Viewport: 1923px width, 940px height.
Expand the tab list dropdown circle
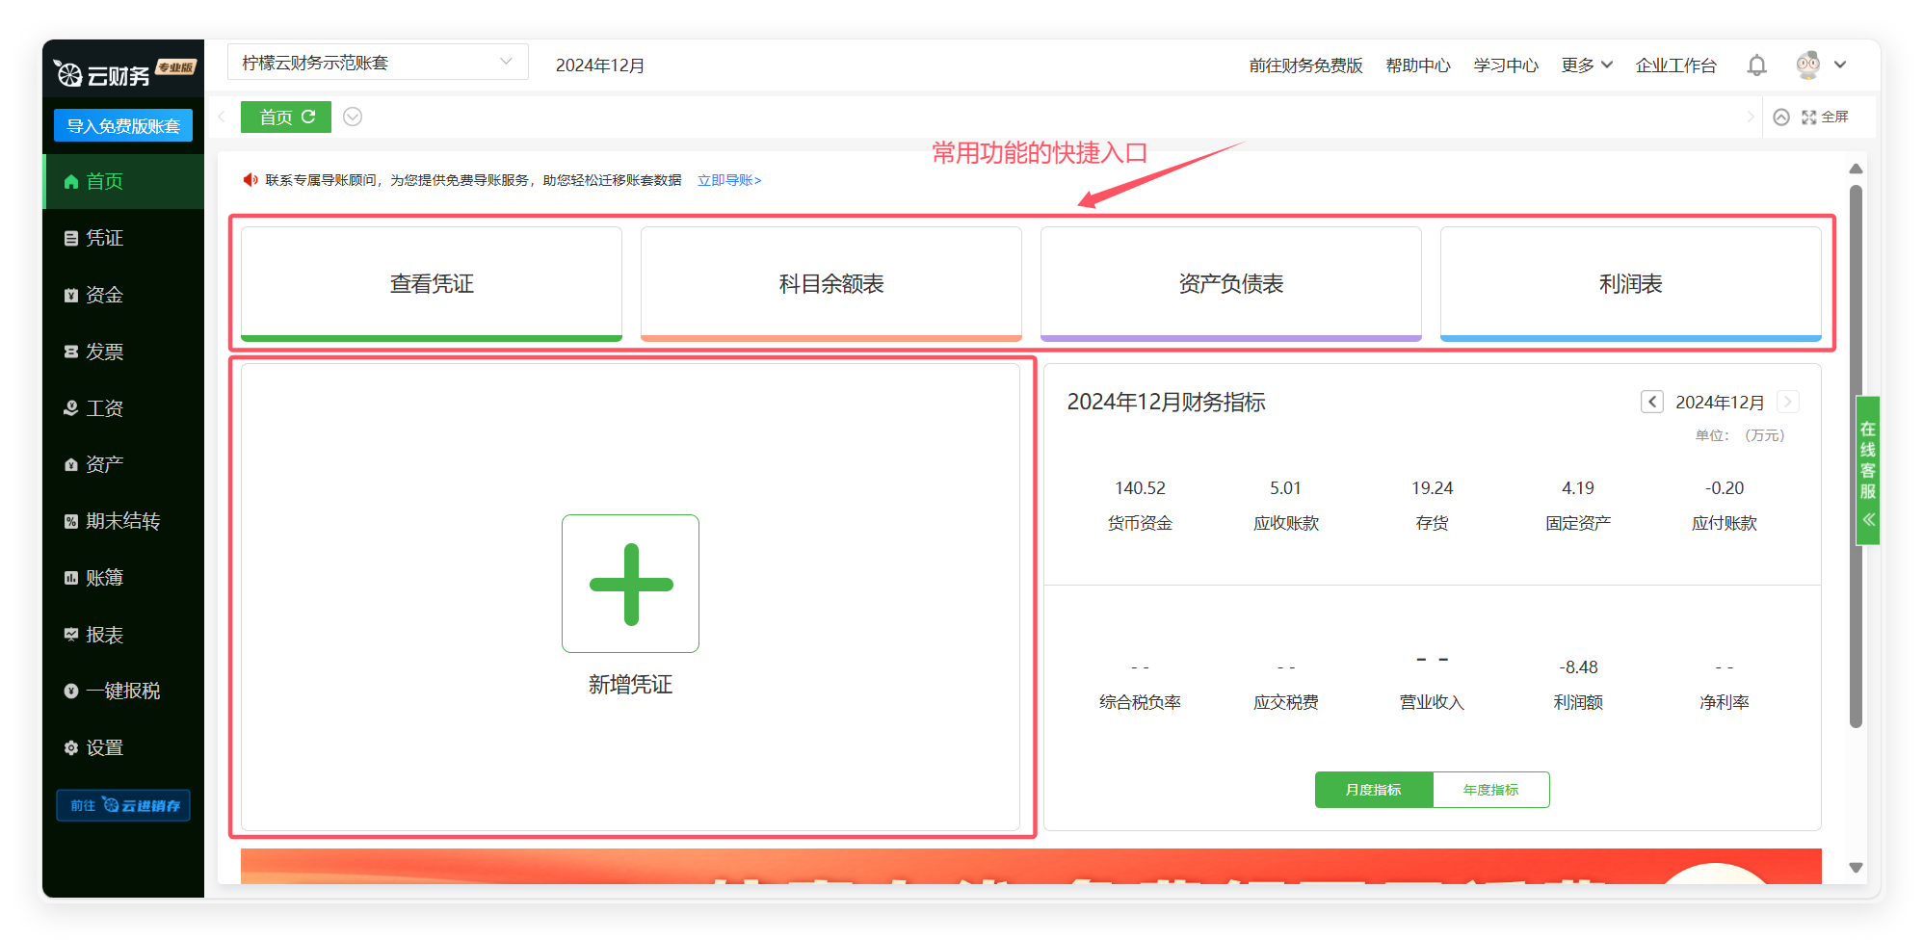pyautogui.click(x=353, y=117)
